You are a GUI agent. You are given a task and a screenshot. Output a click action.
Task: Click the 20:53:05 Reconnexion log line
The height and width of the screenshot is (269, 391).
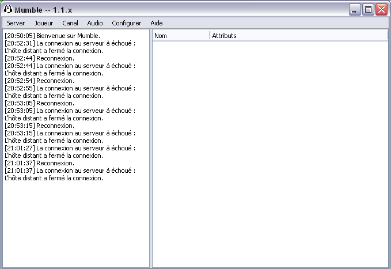39,103
